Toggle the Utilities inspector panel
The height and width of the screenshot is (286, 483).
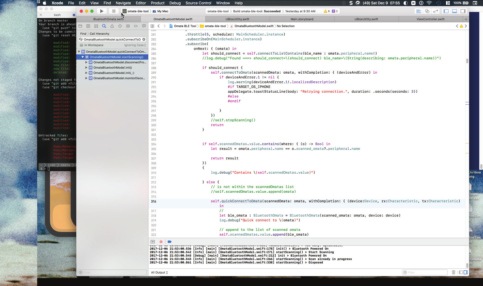(x=463, y=11)
